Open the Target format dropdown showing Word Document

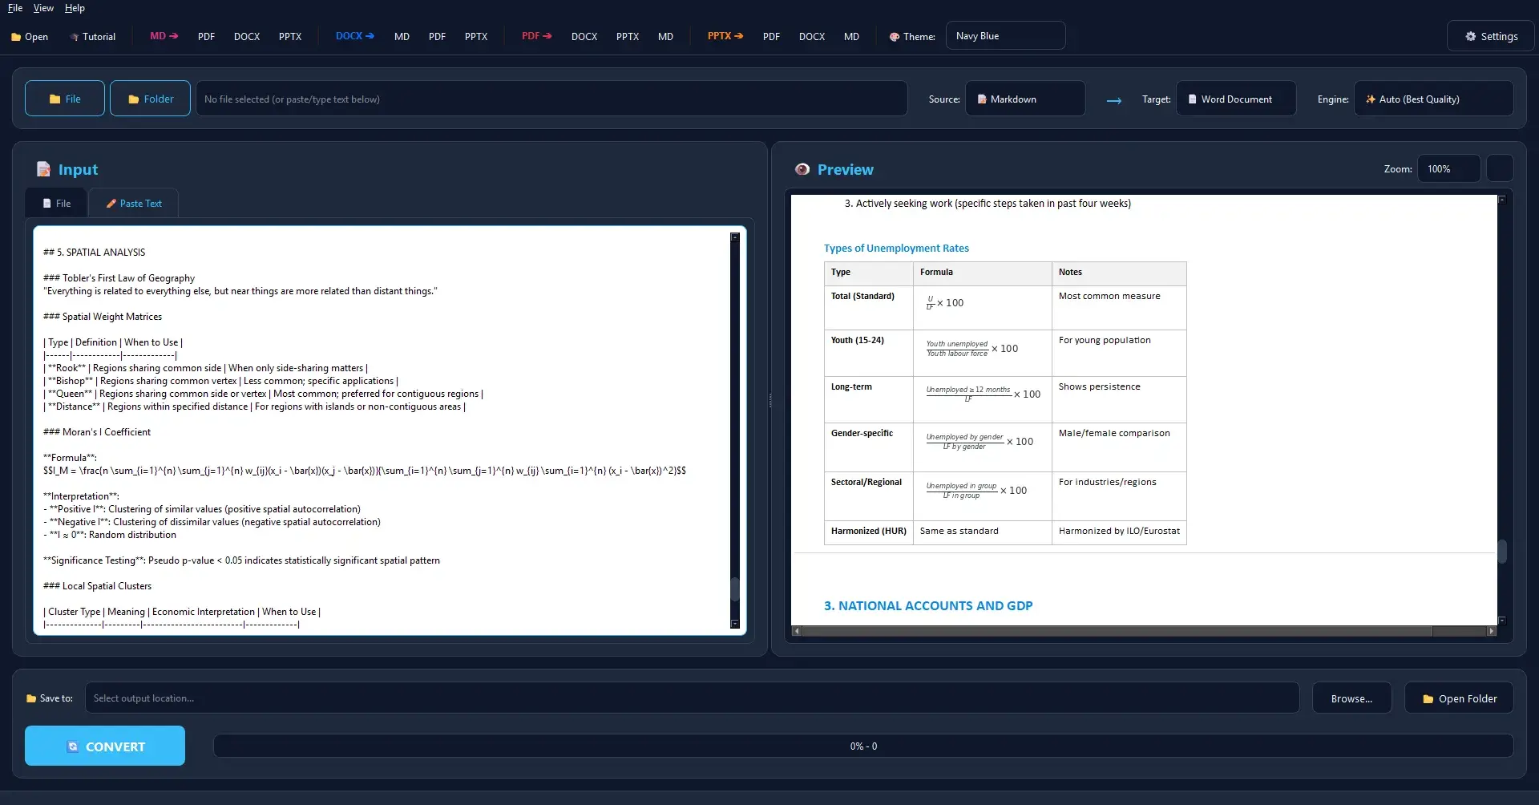click(x=1236, y=99)
